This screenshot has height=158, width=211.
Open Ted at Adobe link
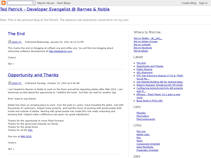[x=141, y=51]
